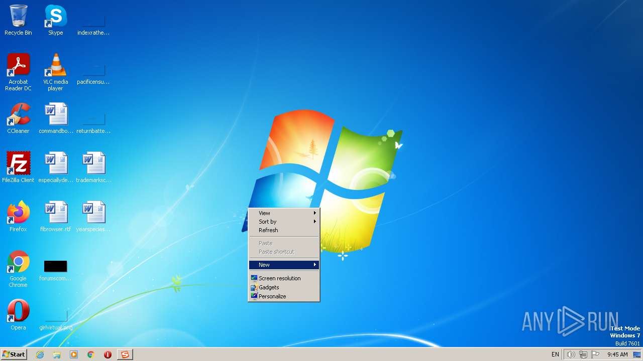Screen dimensions: 643x361
Task: Select the Firefox desktop shortcut
Action: (x=18, y=217)
